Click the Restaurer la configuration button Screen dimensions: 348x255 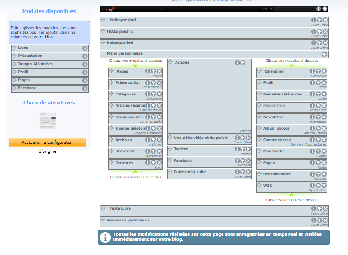pyautogui.click(x=47, y=143)
